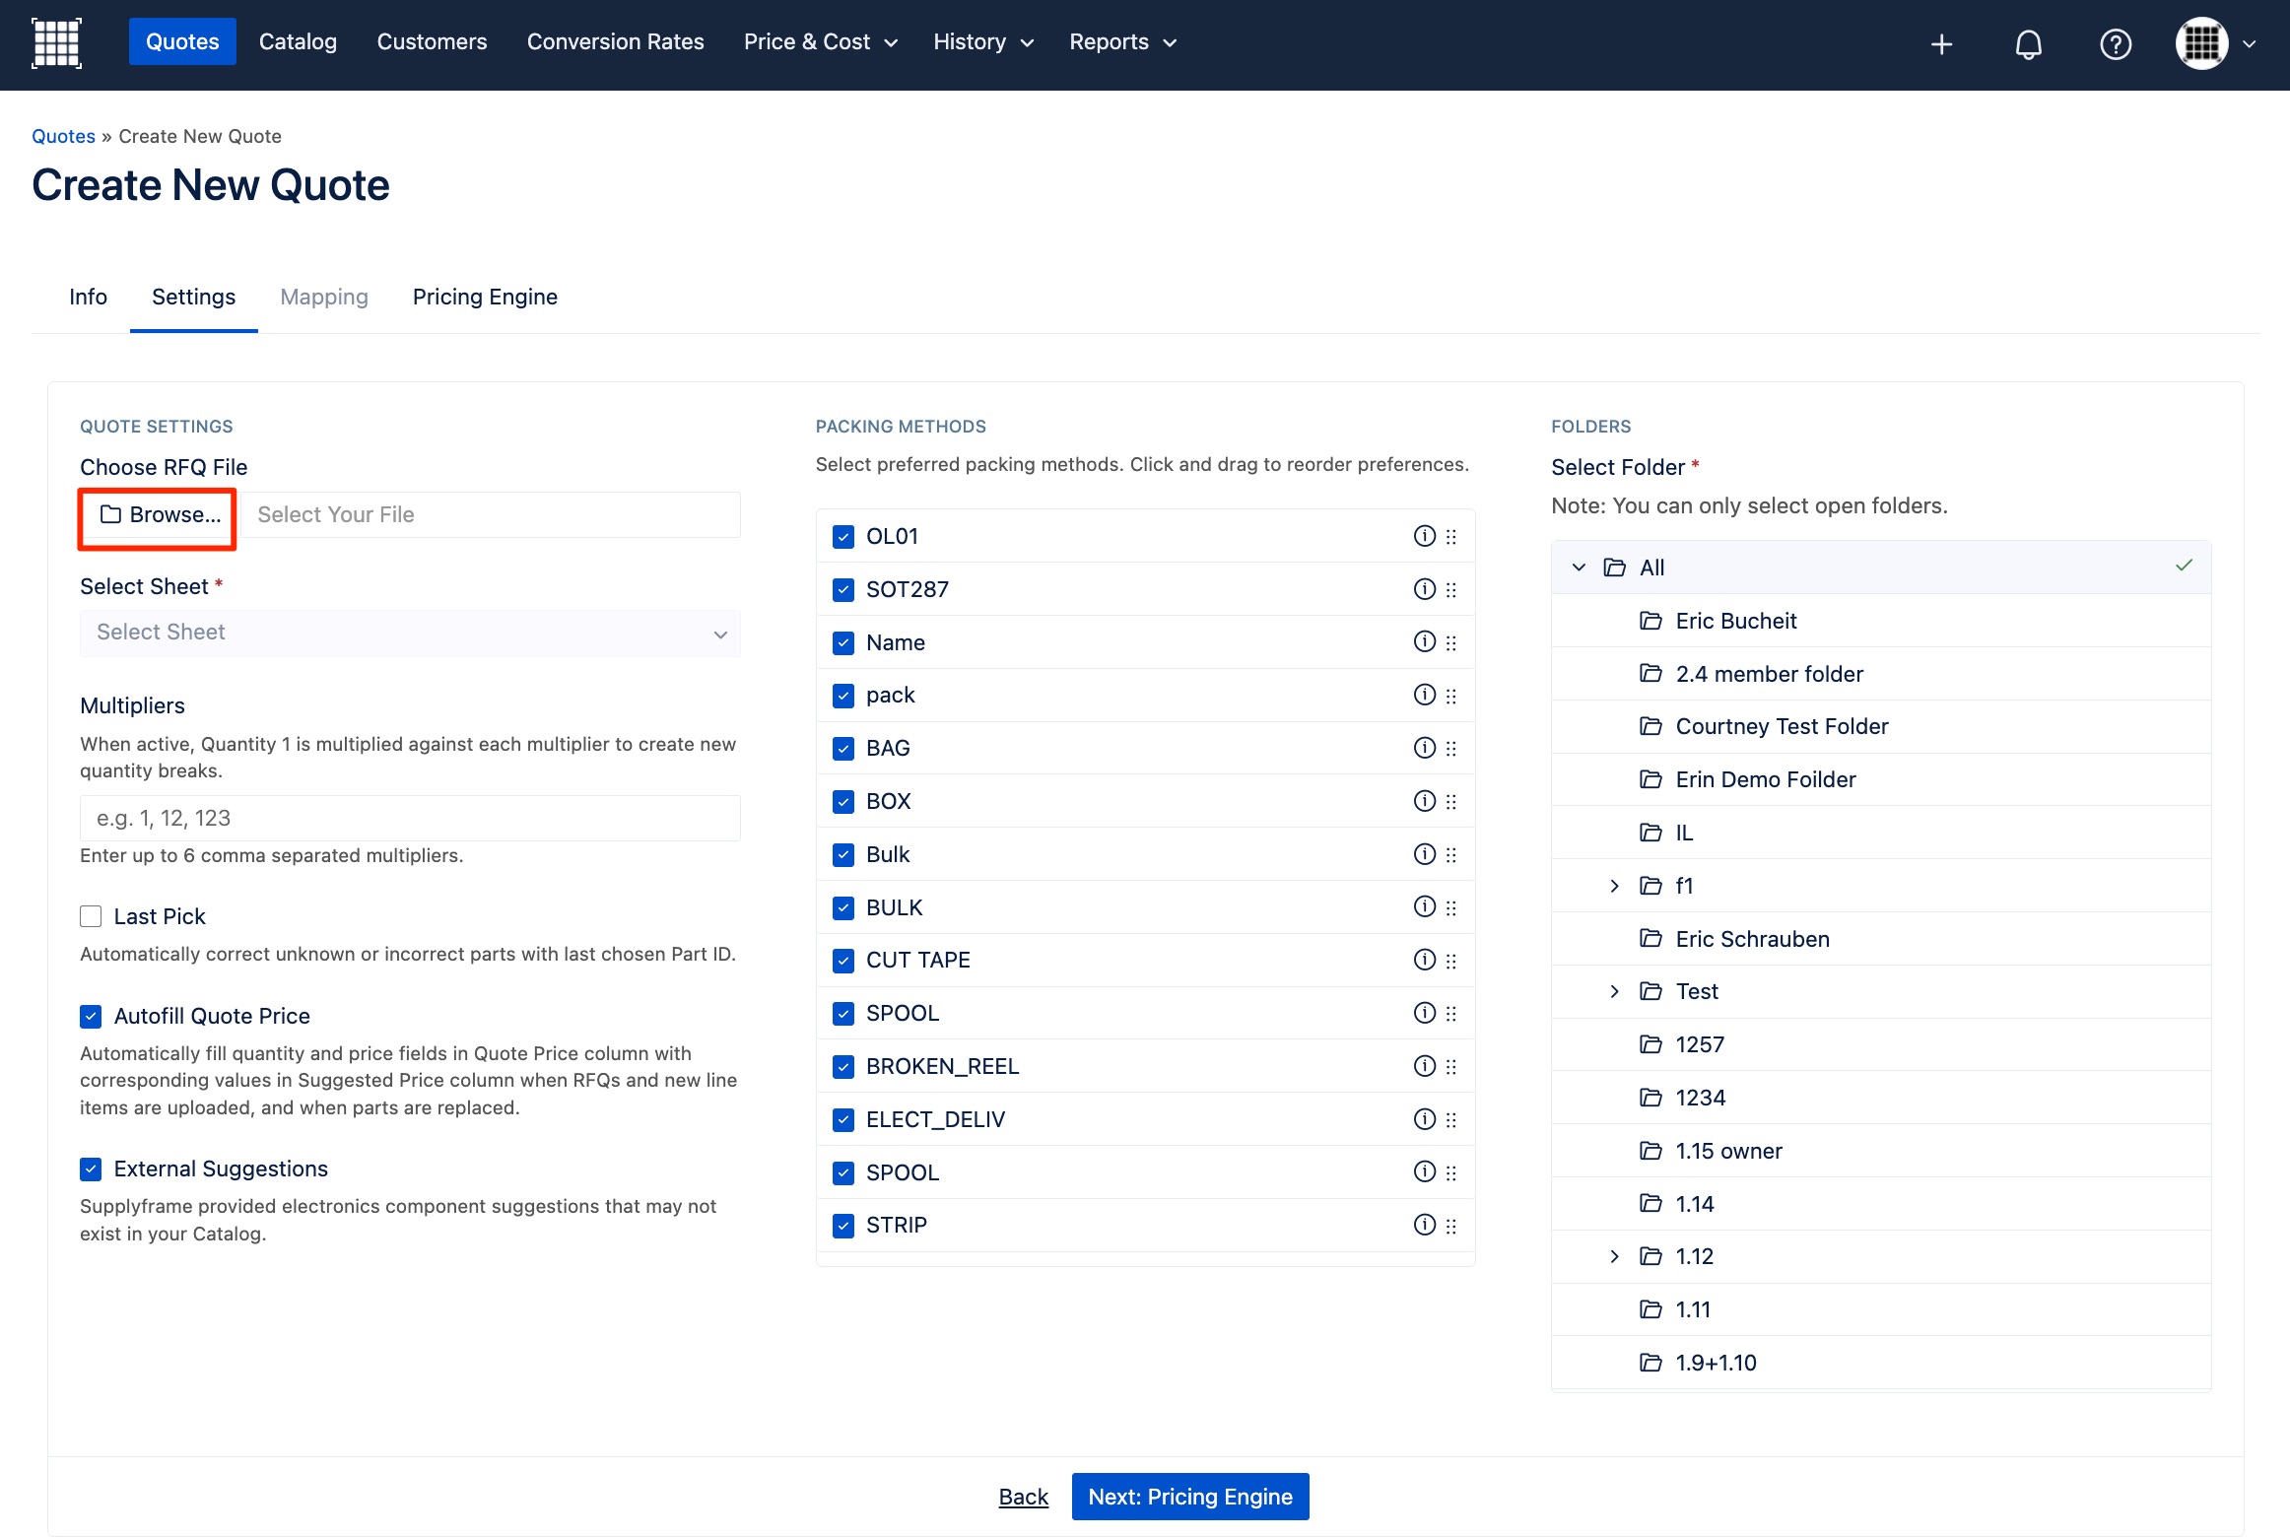
Task: Click drag handle for STRIP row
Action: [x=1450, y=1226]
